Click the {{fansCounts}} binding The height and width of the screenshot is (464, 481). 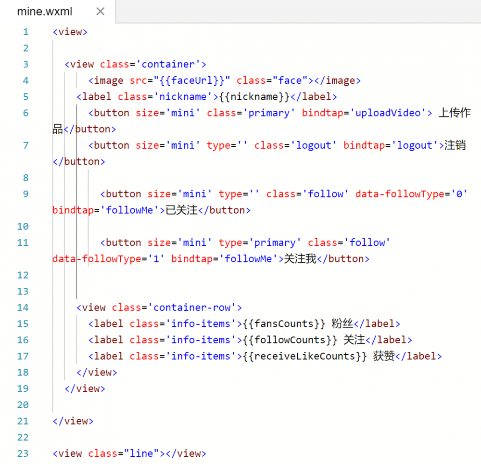pyautogui.click(x=284, y=324)
